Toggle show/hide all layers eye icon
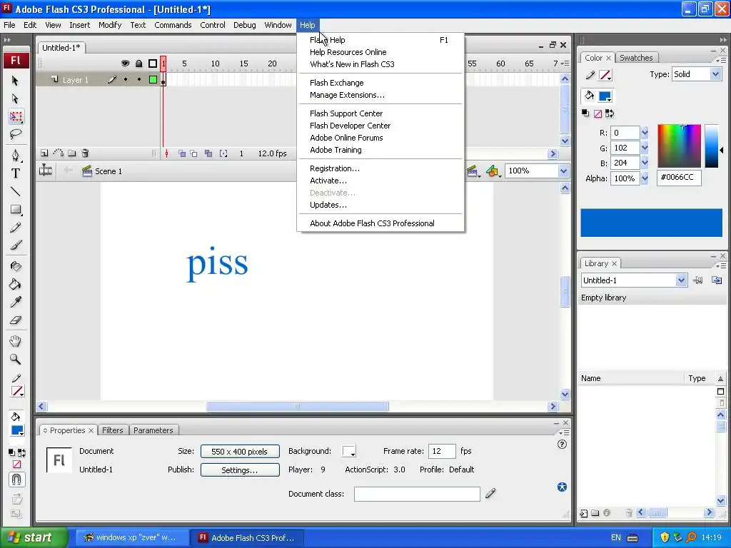 click(x=125, y=64)
